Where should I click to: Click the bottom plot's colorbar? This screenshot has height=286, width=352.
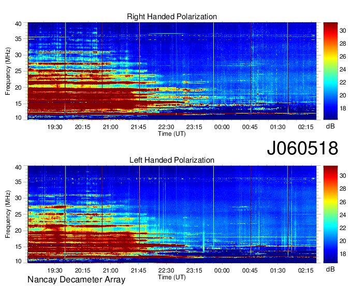pos(330,214)
